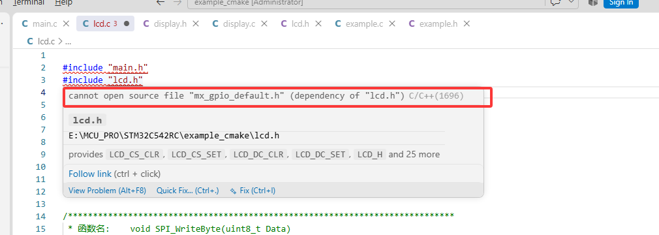Click the #include "main.h" line
659x235 pixels.
pos(106,68)
